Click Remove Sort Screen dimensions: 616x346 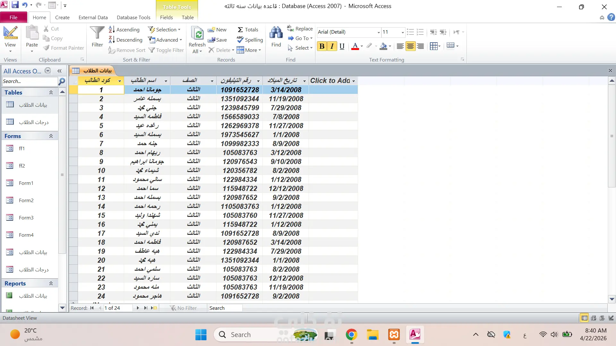point(127,50)
